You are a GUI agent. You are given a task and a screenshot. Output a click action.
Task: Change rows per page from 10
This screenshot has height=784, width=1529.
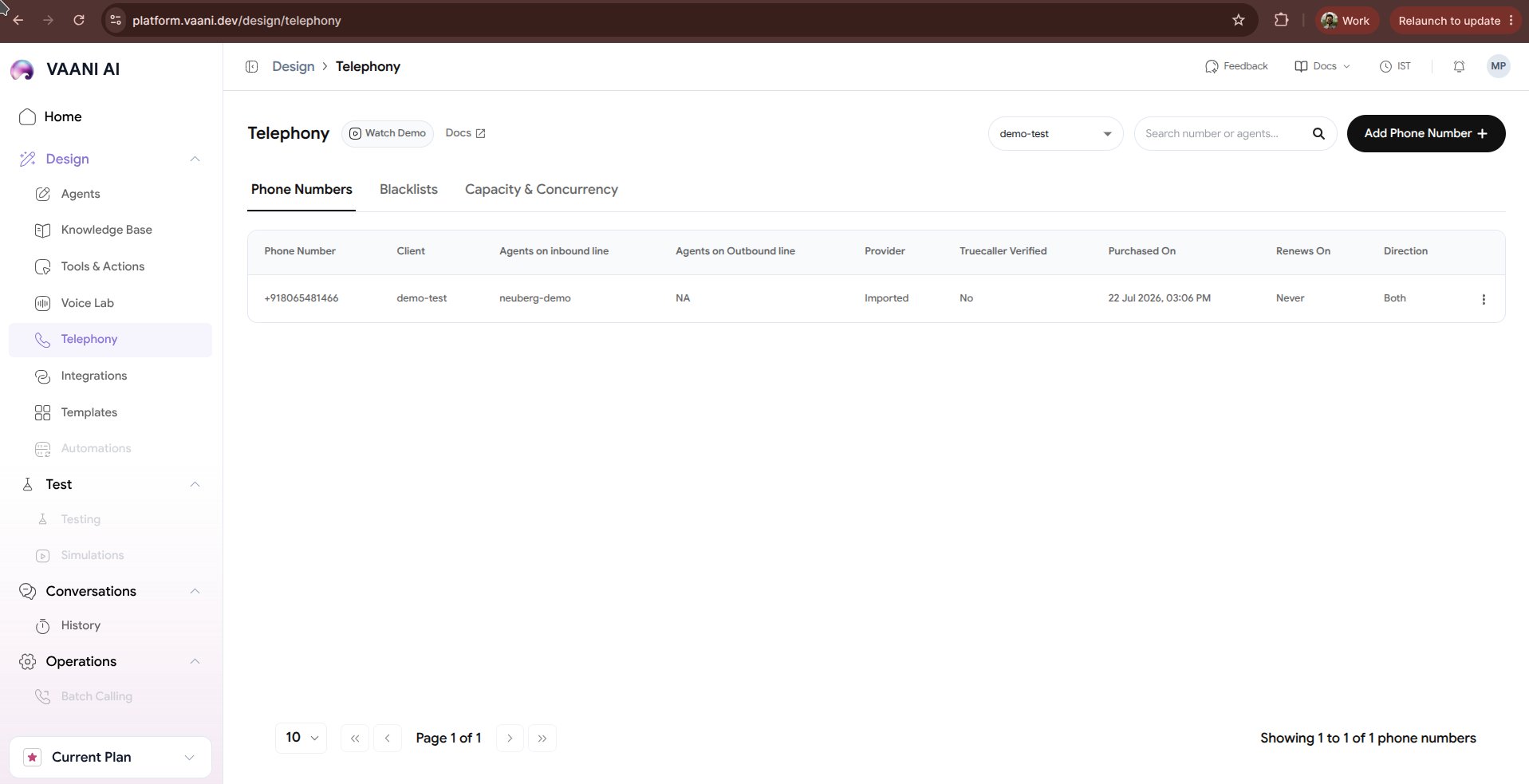[x=301, y=738]
